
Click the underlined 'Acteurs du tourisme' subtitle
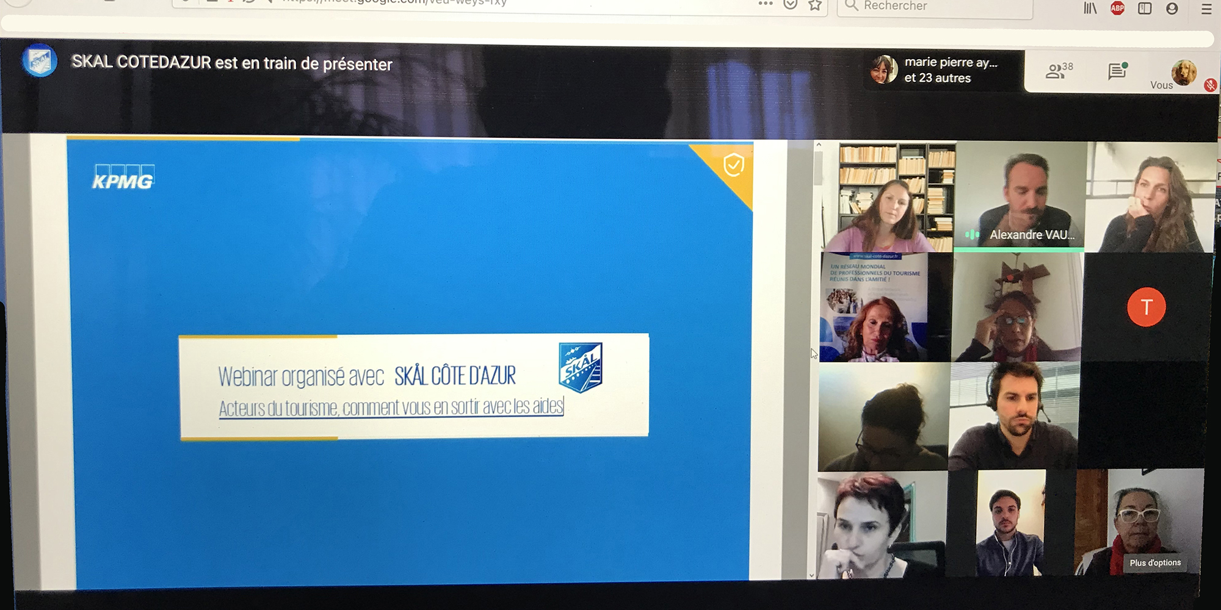click(x=391, y=407)
